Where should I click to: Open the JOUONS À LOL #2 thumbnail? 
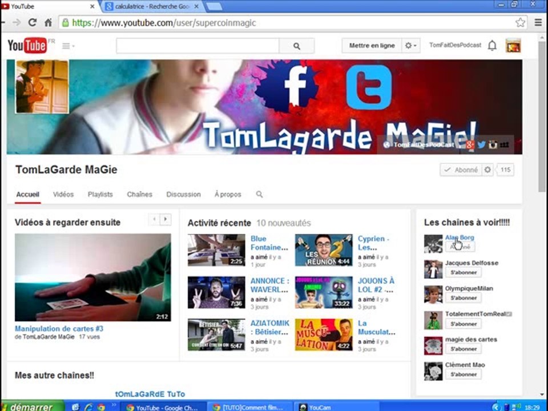[x=324, y=292]
